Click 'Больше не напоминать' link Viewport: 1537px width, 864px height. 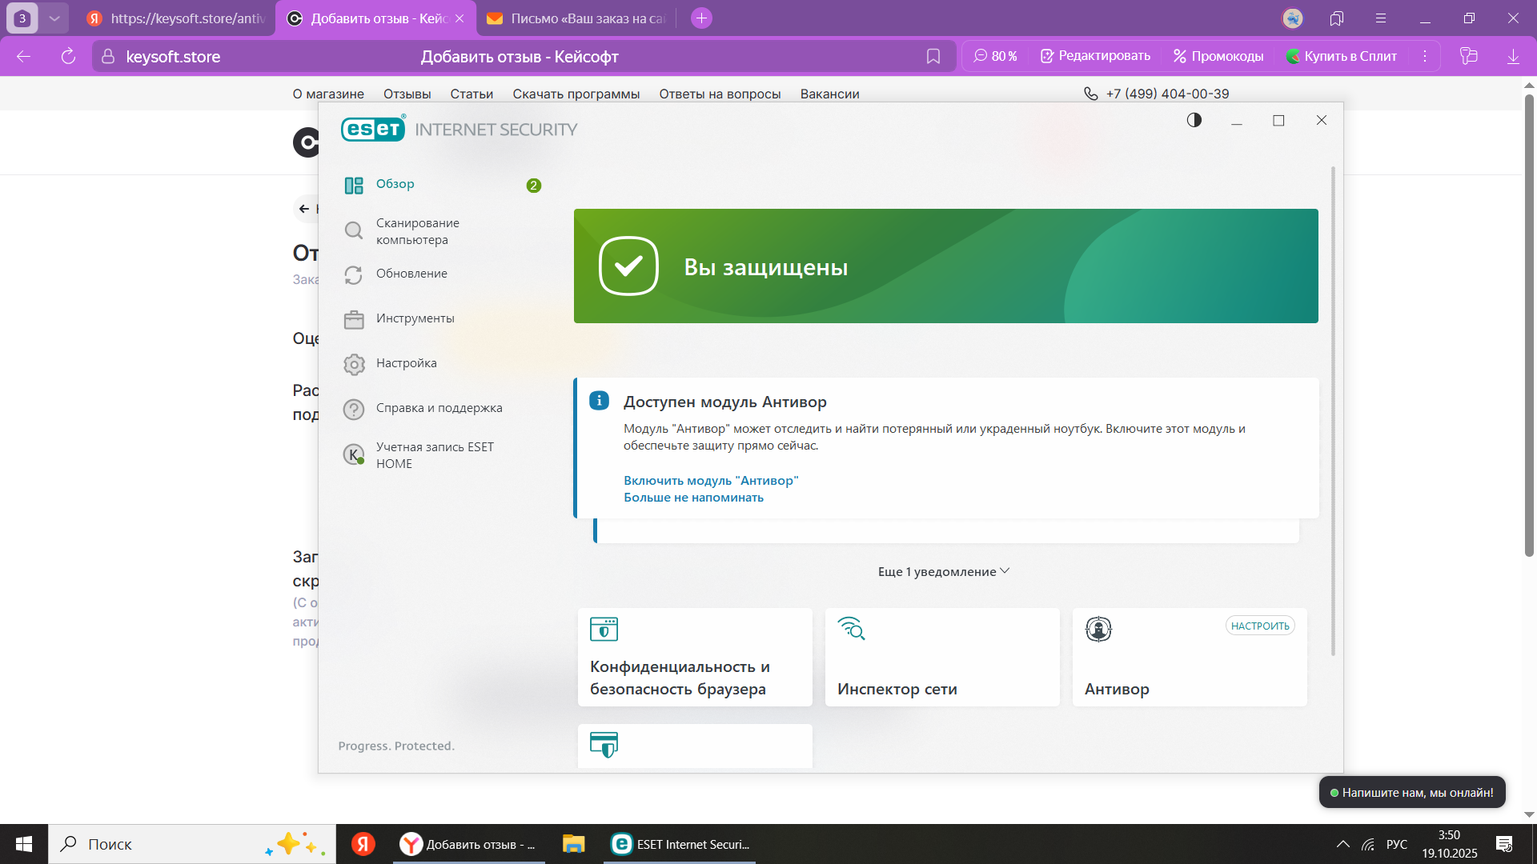[693, 498]
